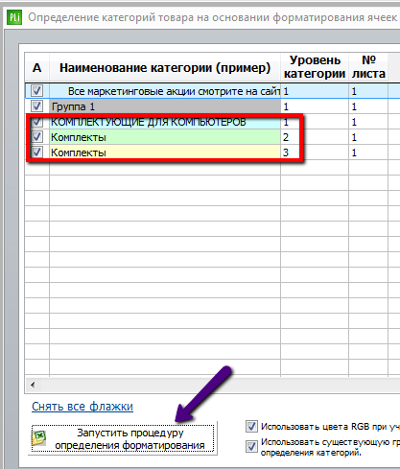Viewport: 400px width, 469px height.
Task: Click the 'A' column header
Action: click(x=37, y=67)
